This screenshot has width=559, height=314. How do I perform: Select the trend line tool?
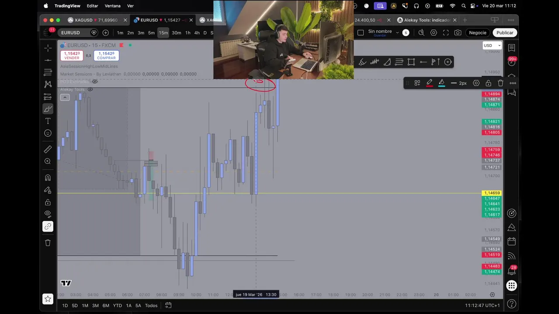point(48,60)
